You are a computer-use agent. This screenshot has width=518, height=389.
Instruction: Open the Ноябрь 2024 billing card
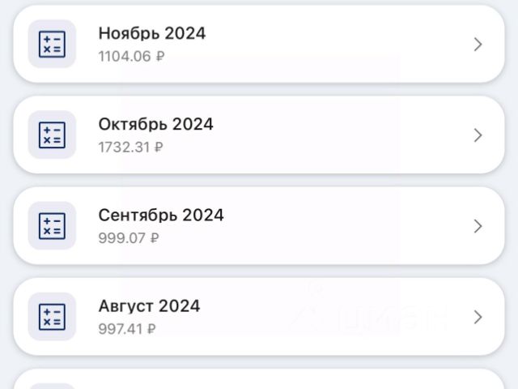(x=259, y=44)
